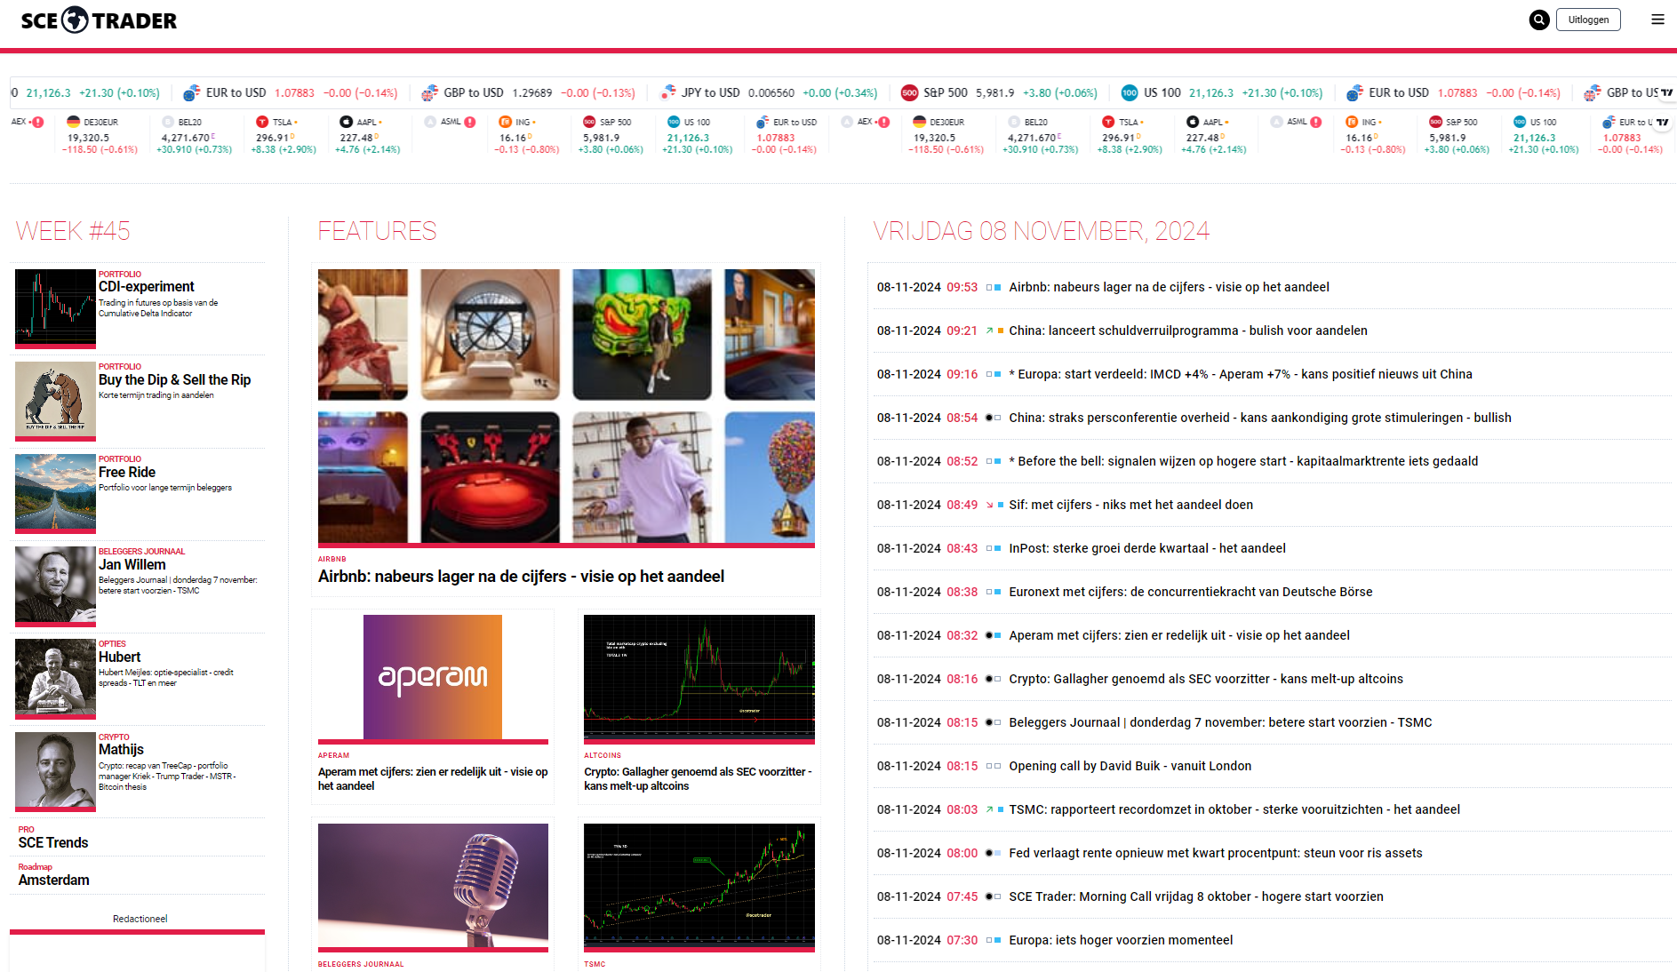Viewport: 1677px width, 972px height.
Task: Click the red down arrow beside Sif headline
Action: click(x=989, y=505)
